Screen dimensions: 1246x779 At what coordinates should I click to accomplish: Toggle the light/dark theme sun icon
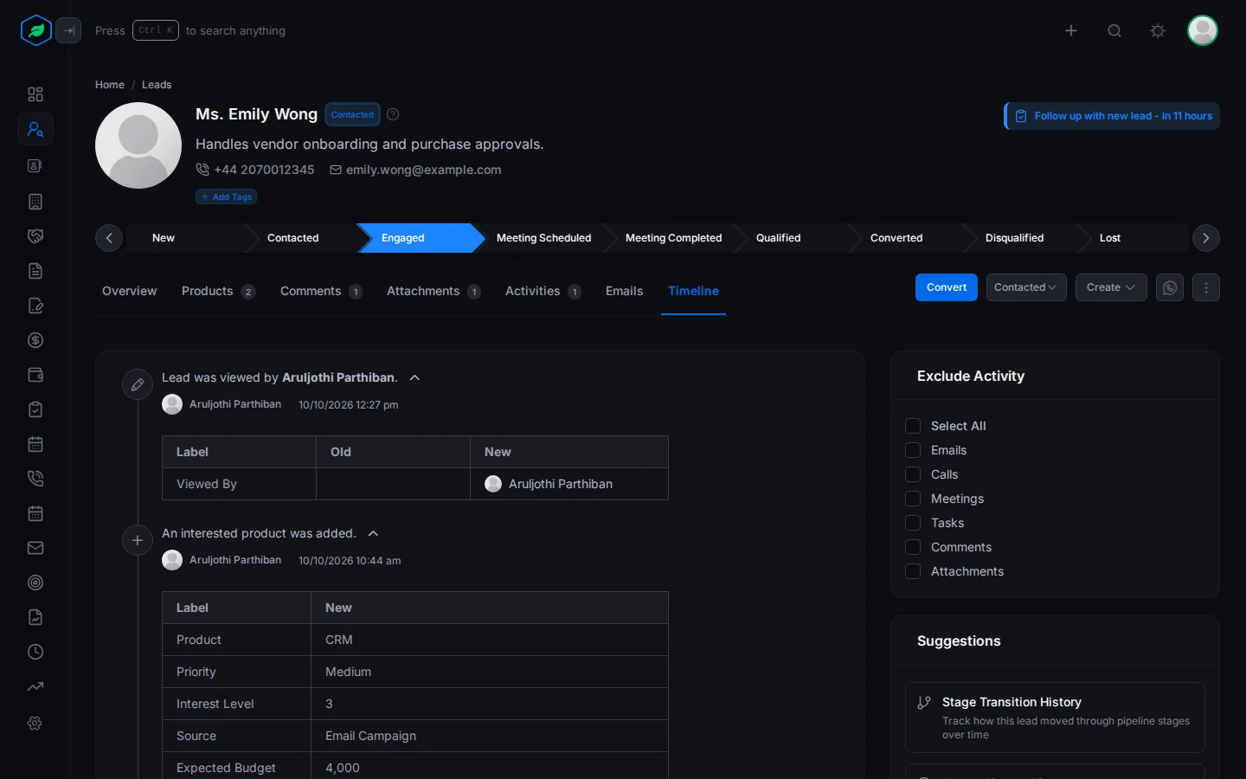pyautogui.click(x=1158, y=31)
